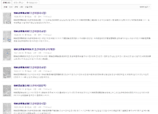Click the 1924.08.15 date text
The height and width of the screenshot is (114, 158).
pos(19,35)
